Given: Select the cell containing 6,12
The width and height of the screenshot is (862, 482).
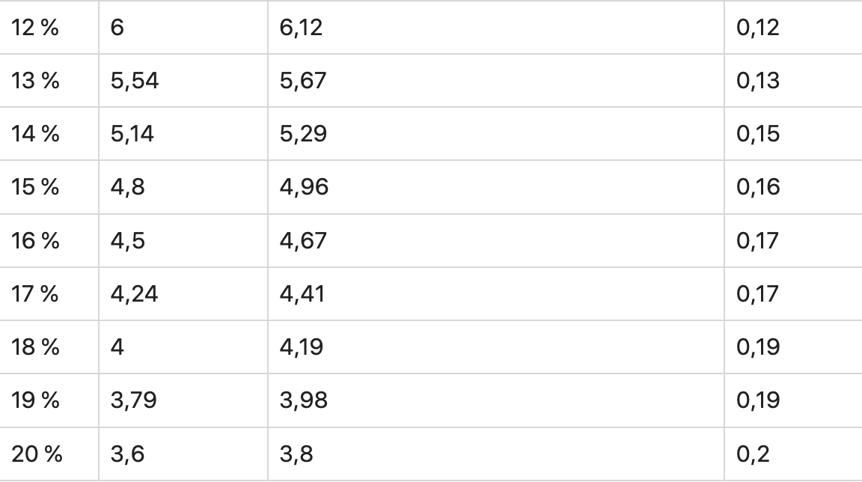Looking at the screenshot, I should coord(301,28).
